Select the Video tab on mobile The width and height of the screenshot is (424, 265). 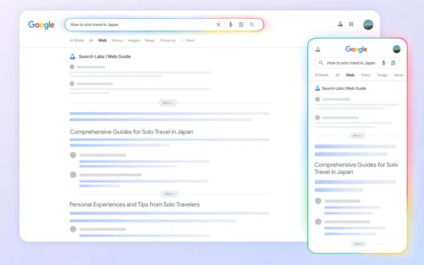pyautogui.click(x=365, y=75)
